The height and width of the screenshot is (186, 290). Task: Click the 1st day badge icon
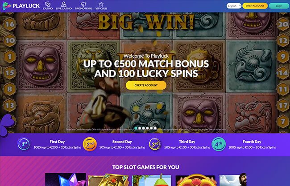point(24,144)
